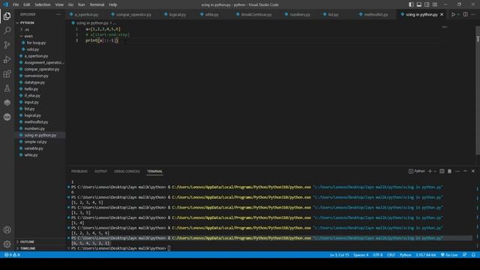Viewport: 480px width, 270px height.
Task: Open the Customize Layout icon
Action: pyautogui.click(x=435, y=4)
